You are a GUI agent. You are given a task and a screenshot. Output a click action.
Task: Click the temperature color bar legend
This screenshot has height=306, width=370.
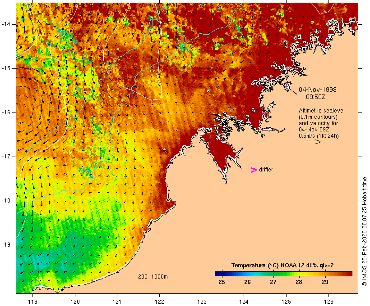tap(283, 274)
